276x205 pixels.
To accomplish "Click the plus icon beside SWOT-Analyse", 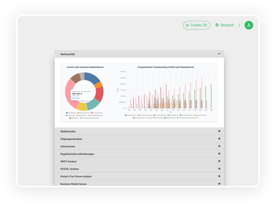I will 219,161.
